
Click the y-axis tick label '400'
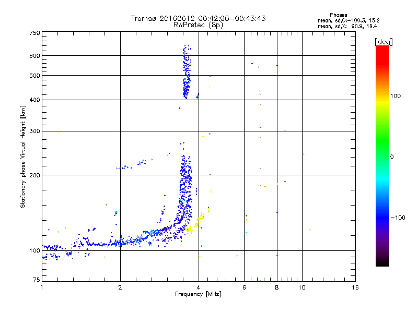tap(34, 100)
